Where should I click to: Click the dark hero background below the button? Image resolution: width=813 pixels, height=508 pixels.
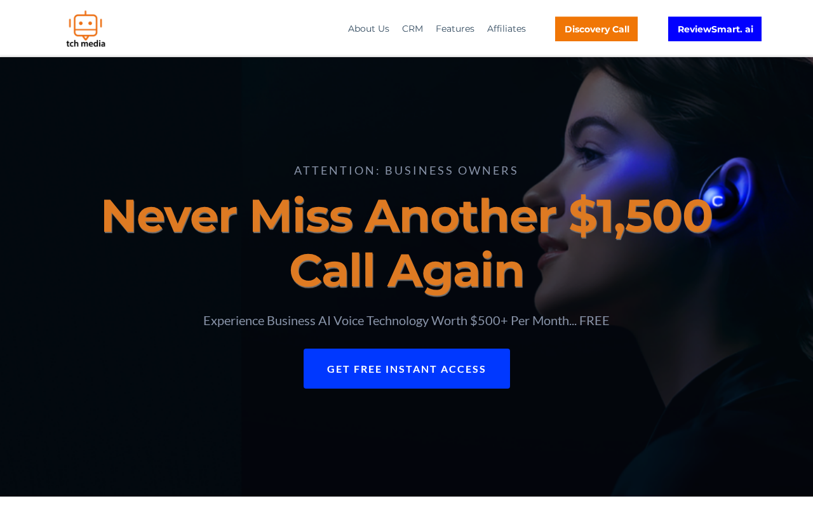(x=406, y=444)
